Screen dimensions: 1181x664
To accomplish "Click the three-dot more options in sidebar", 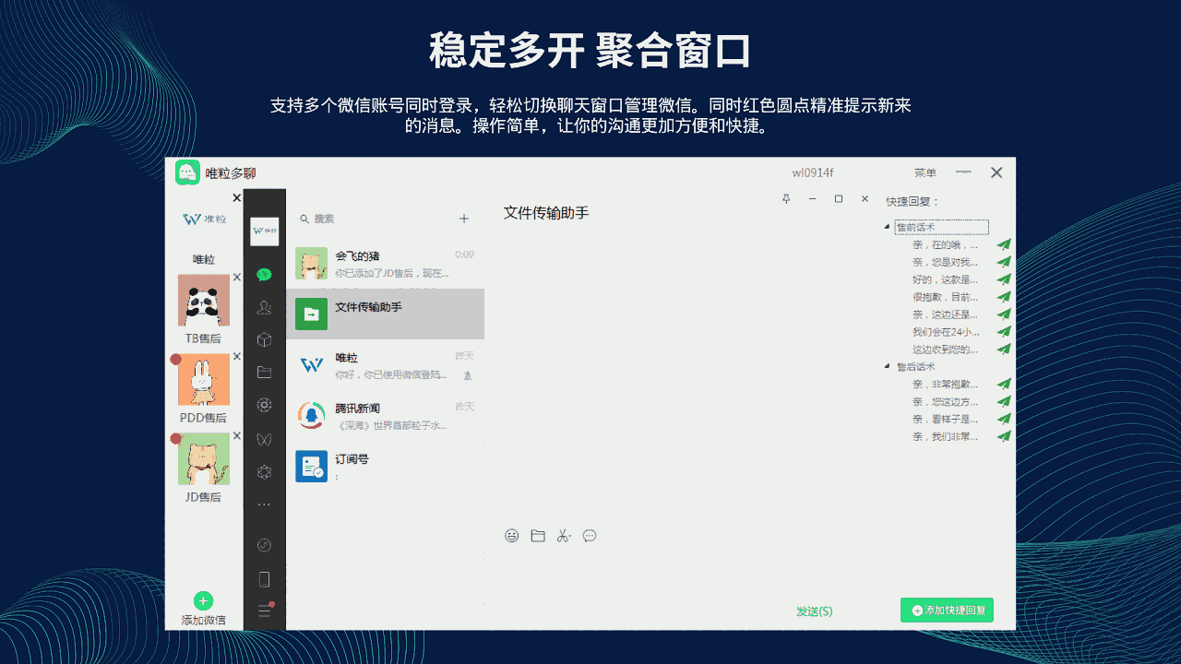I will point(264,504).
